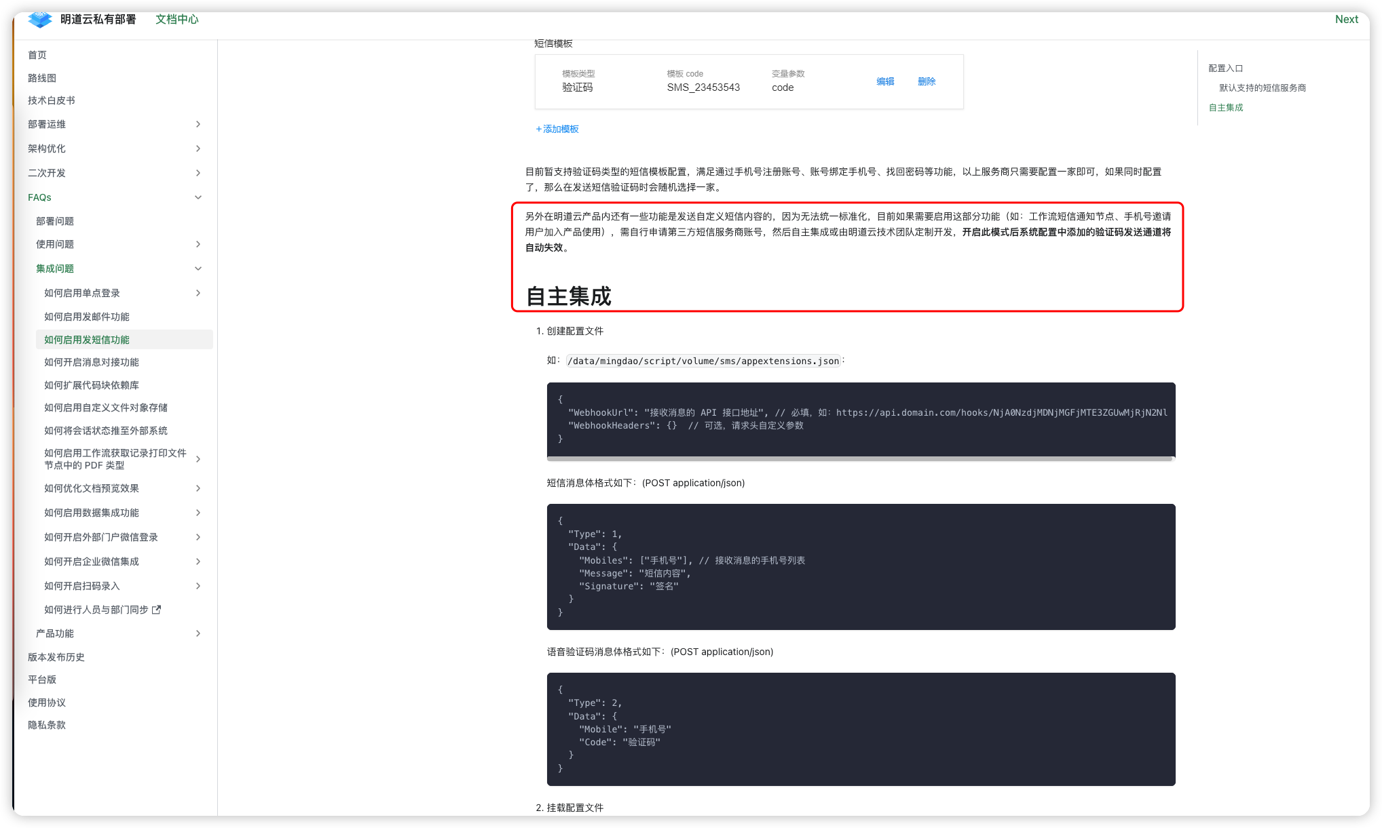Click +添加模板 link
This screenshot has height=828, width=1382.
(557, 129)
